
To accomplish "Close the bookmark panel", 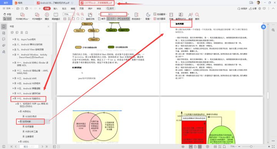I will pos(48,27).
